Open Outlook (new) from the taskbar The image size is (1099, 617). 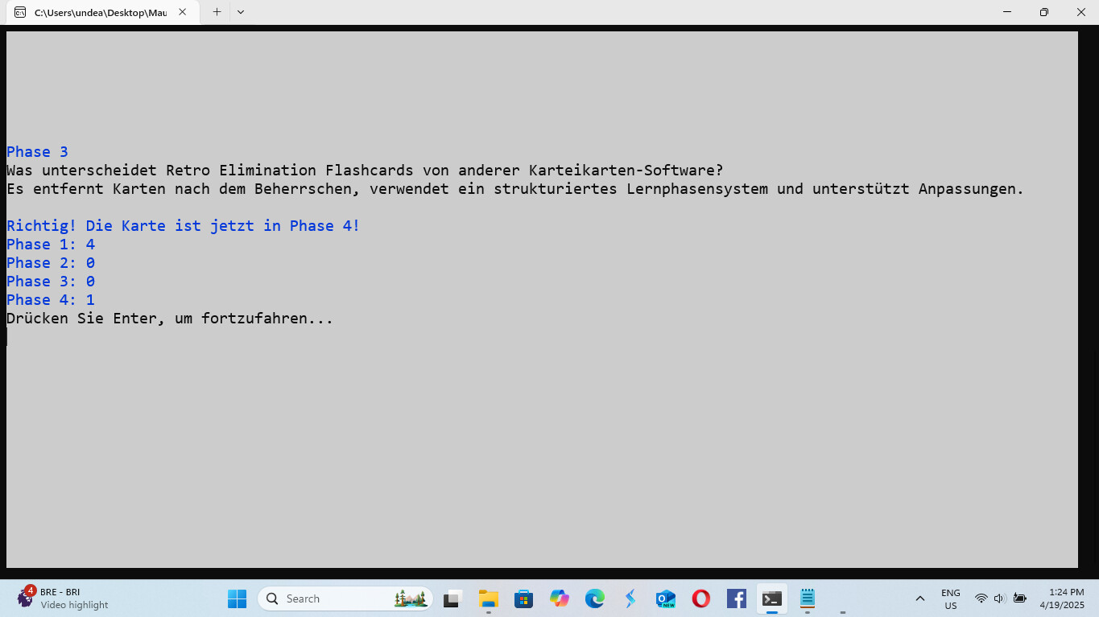pyautogui.click(x=665, y=598)
